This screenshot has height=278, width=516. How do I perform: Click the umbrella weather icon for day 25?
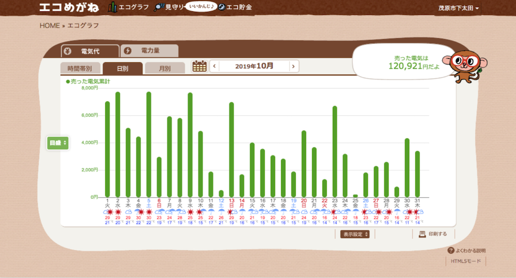(x=356, y=212)
